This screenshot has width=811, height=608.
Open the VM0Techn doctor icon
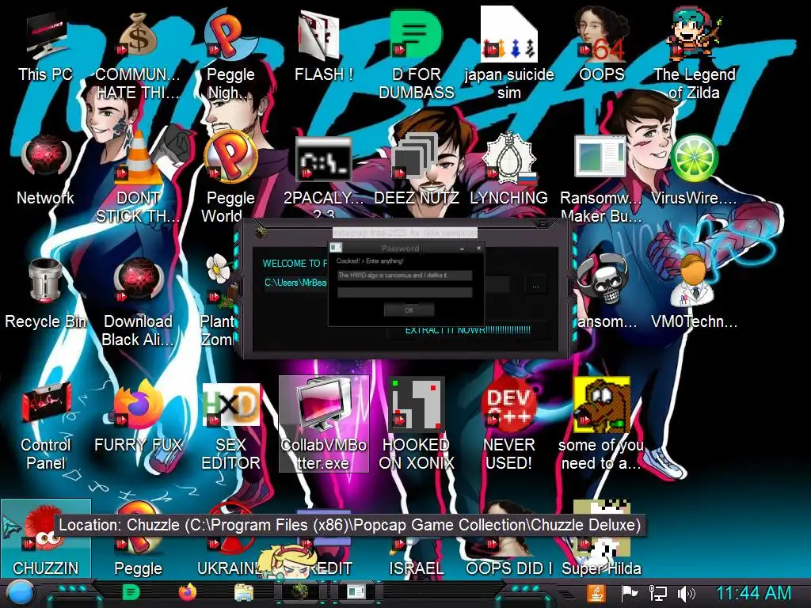694,293
